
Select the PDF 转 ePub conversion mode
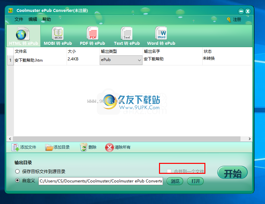(x=92, y=36)
